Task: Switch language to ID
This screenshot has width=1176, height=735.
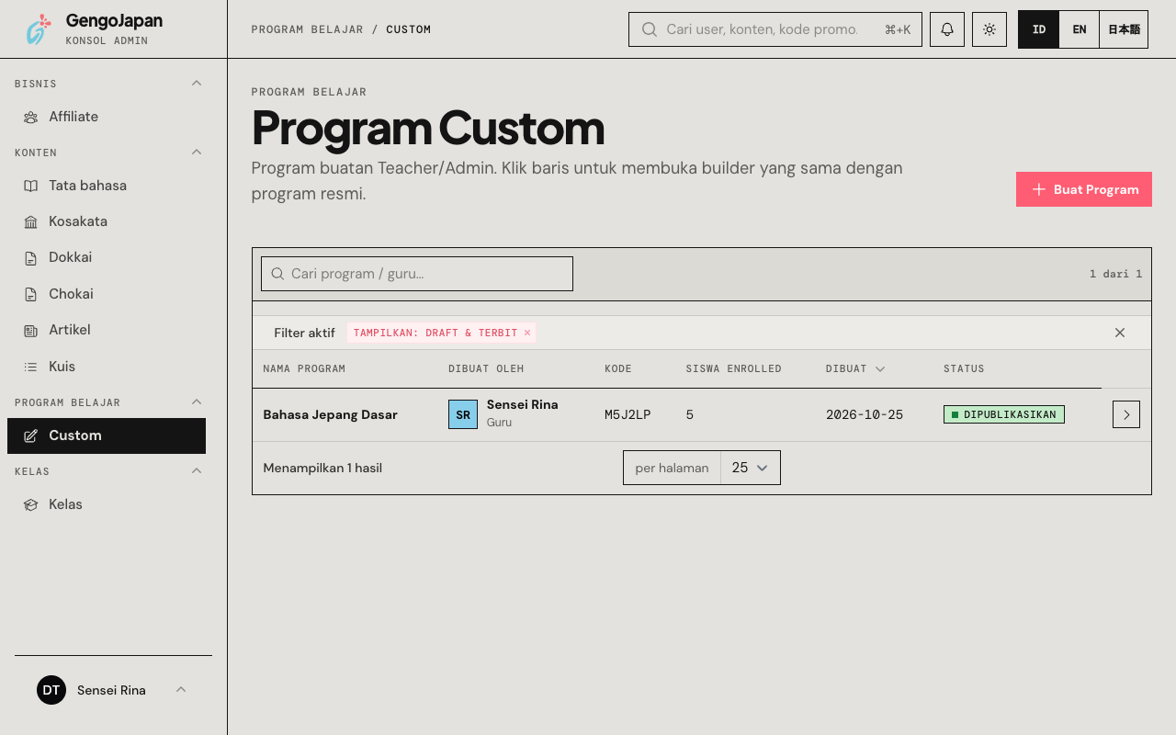Action: point(1039,29)
